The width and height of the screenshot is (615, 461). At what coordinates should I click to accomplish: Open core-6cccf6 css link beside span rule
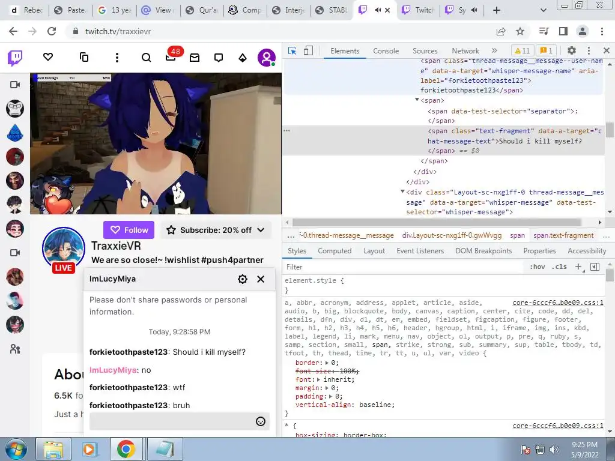click(558, 303)
